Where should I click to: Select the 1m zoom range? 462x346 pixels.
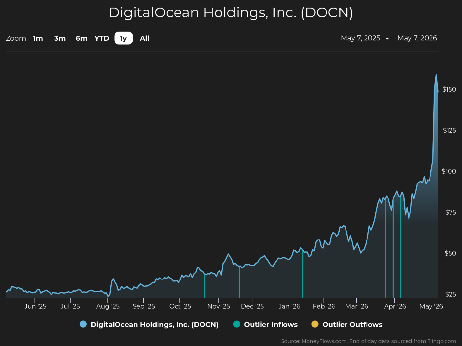38,38
